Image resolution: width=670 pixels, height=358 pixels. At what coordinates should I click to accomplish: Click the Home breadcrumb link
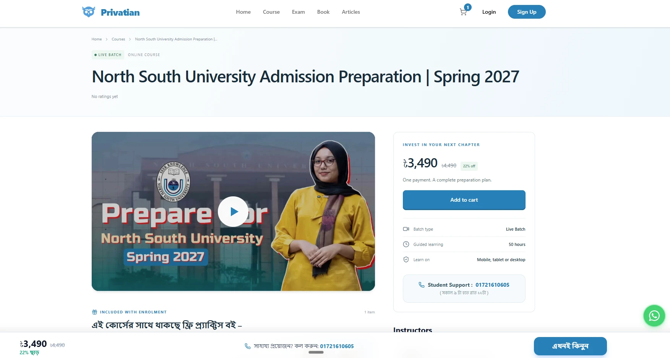click(x=97, y=39)
